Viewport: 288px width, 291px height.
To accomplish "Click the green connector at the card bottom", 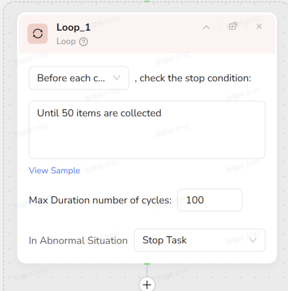I will (x=147, y=264).
